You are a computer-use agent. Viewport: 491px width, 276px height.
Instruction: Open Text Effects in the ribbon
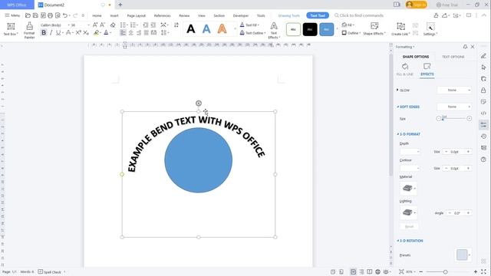point(274,31)
